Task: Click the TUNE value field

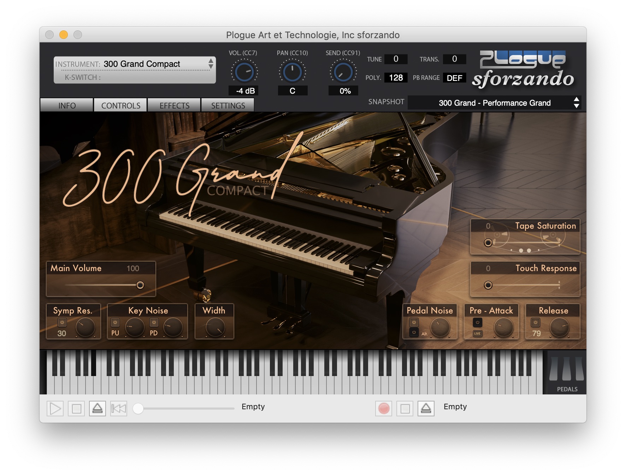Action: pyautogui.click(x=396, y=59)
